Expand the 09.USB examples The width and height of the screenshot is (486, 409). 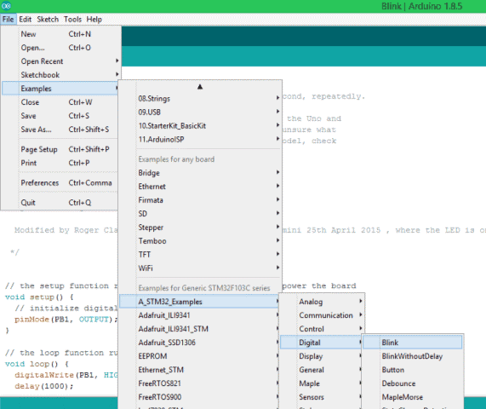click(200, 112)
